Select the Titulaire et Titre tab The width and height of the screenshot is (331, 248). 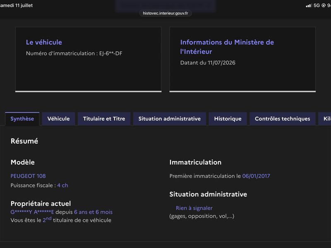click(104, 119)
